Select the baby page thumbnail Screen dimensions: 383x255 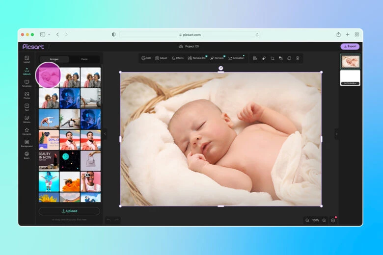[350, 61]
